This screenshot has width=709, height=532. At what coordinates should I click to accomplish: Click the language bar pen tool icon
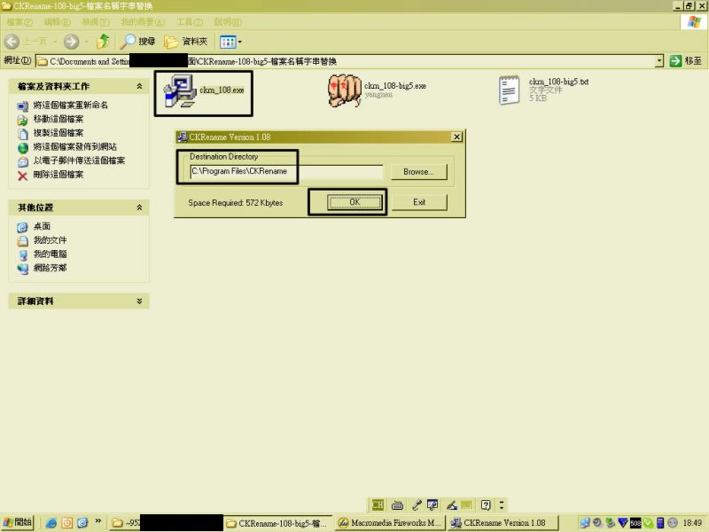click(451, 505)
